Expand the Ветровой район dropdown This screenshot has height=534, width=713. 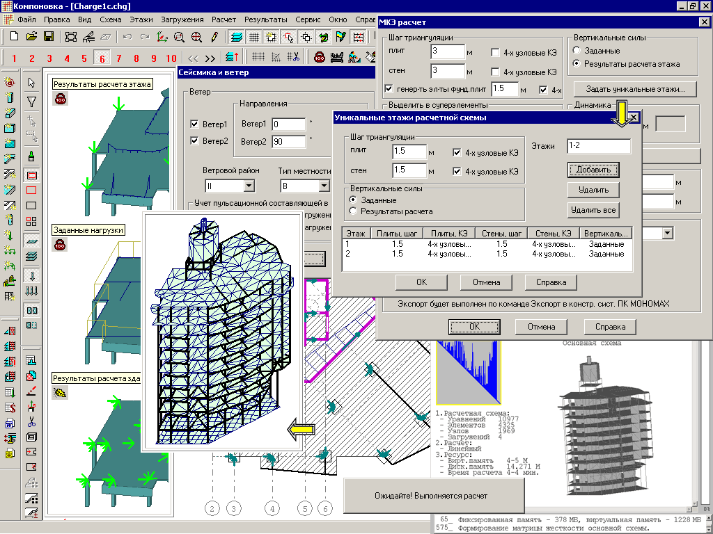tap(249, 186)
